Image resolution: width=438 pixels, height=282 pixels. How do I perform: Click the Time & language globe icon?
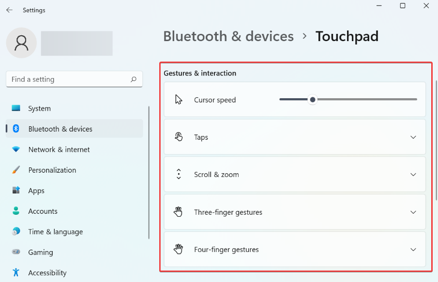coord(16,232)
